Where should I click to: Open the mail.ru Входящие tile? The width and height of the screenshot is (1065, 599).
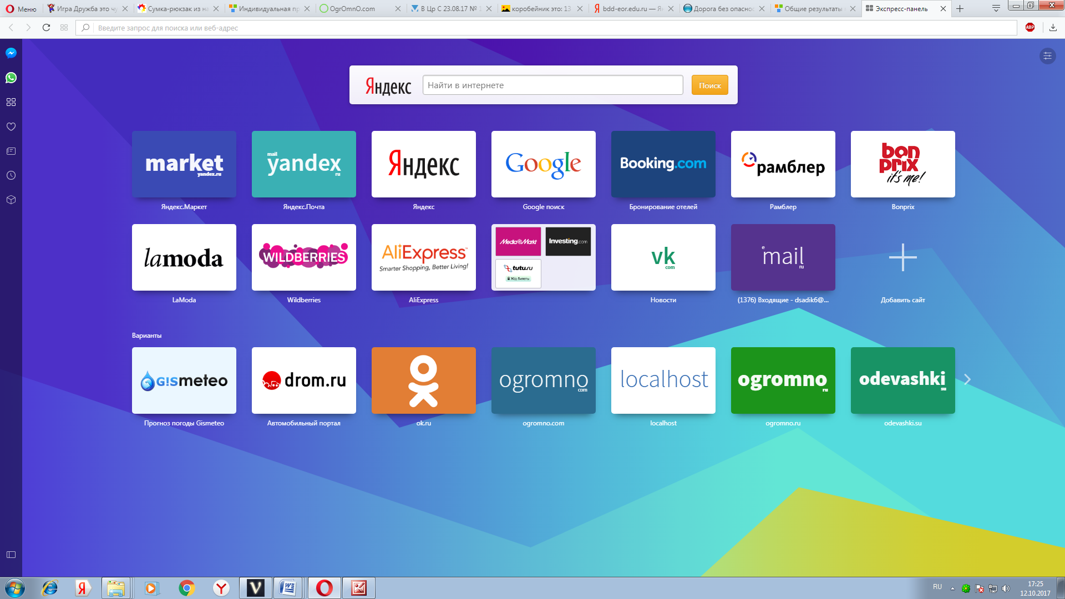click(783, 257)
